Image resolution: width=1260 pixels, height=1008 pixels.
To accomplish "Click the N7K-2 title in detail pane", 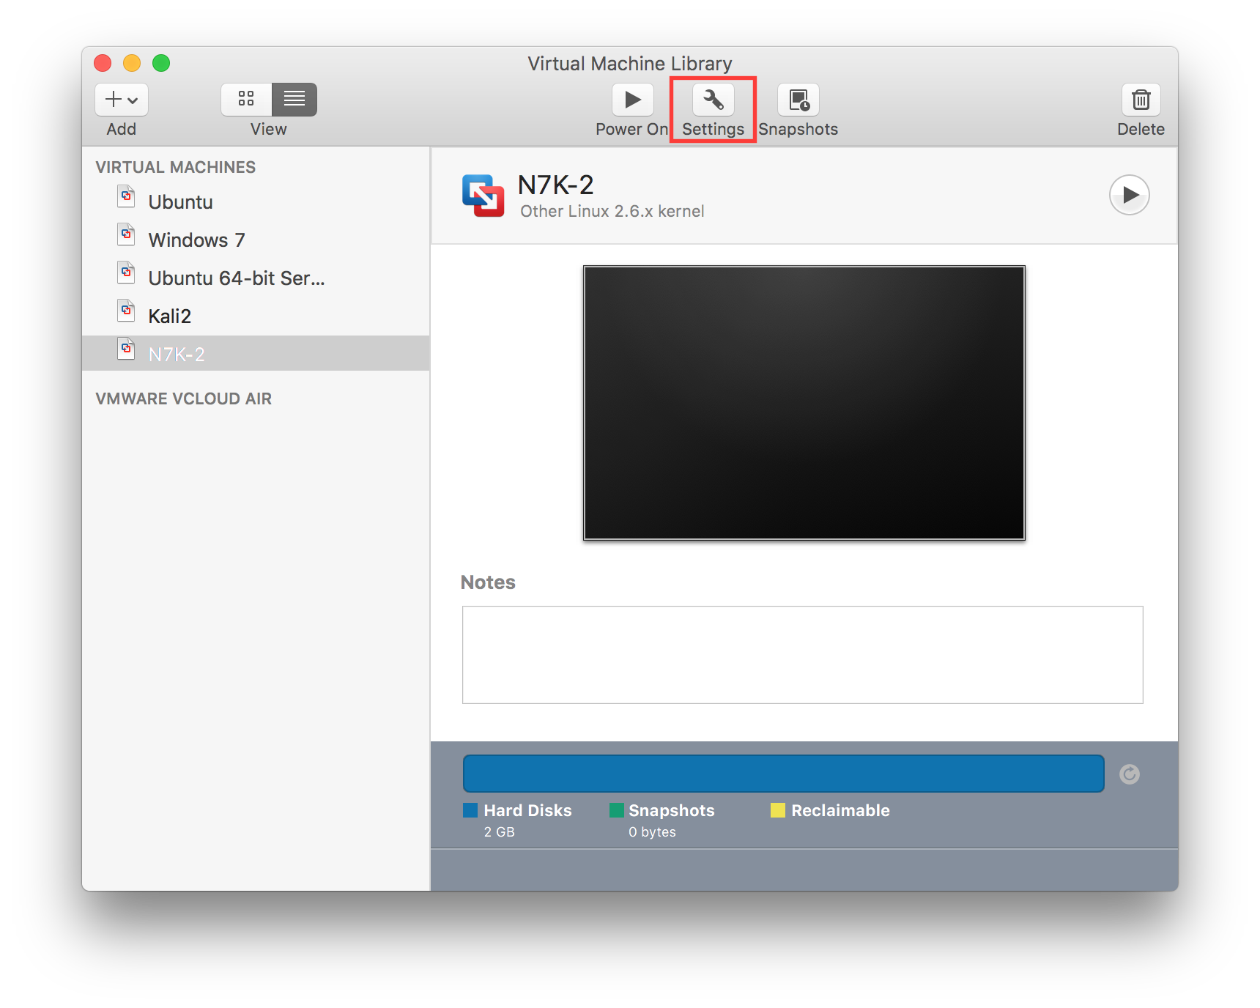I will coord(556,185).
